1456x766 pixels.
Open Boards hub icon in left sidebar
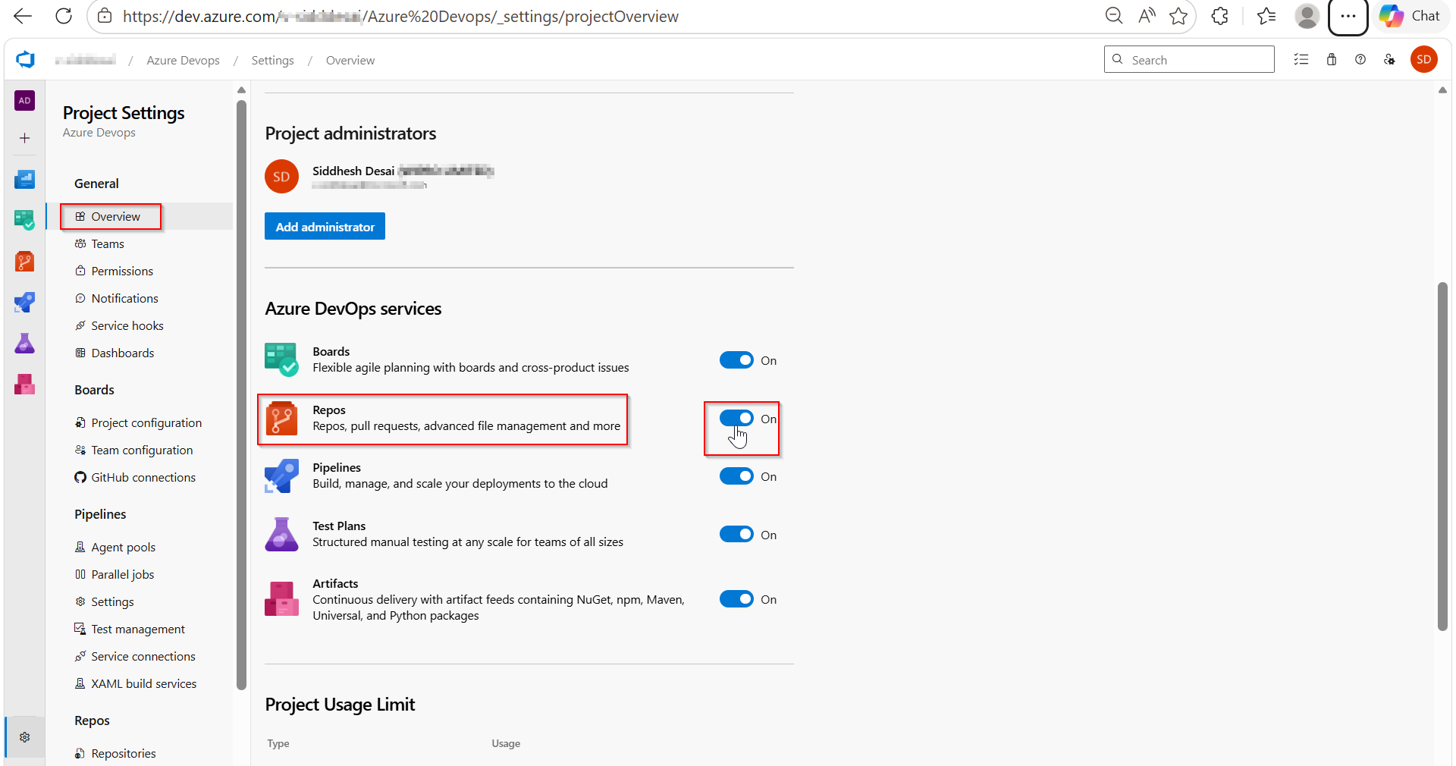click(24, 220)
